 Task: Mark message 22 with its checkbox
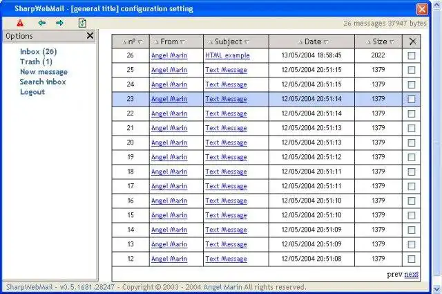coord(412,114)
